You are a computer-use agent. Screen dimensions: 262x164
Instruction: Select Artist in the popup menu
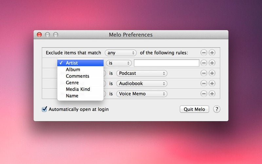click(80, 63)
